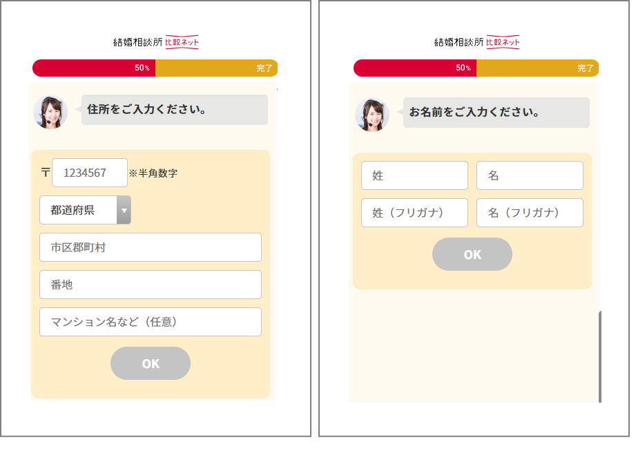Click the operator avatar in the address panel
This screenshot has height=451, width=636.
pos(50,112)
